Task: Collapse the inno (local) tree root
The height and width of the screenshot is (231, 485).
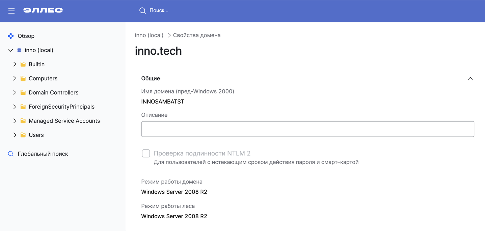Action: pyautogui.click(x=10, y=50)
